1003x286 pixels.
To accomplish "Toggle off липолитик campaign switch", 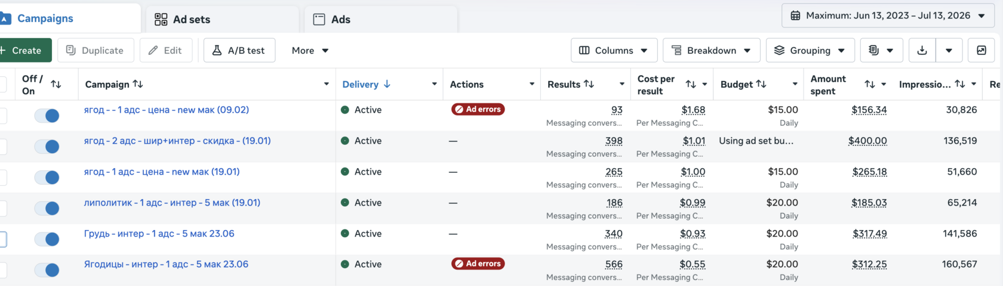I will [47, 208].
